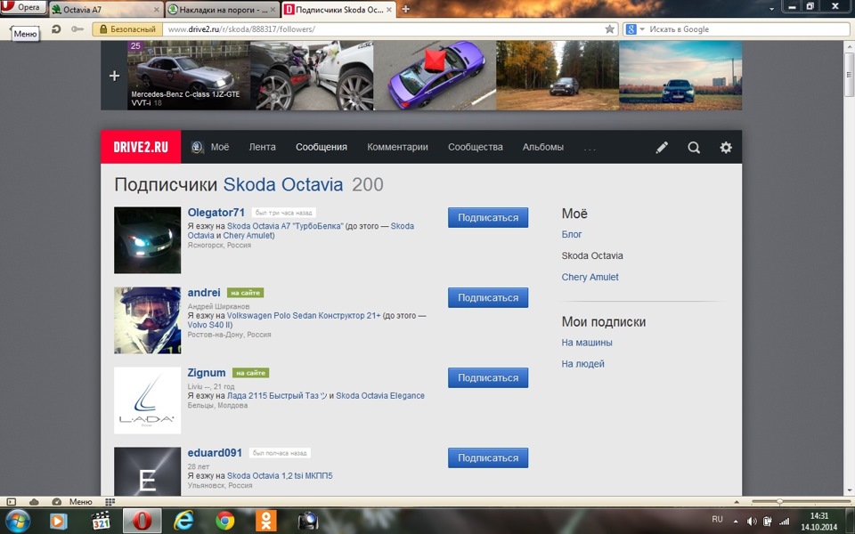Bookmark page with star icon
The height and width of the screenshot is (534, 855).
609,29
